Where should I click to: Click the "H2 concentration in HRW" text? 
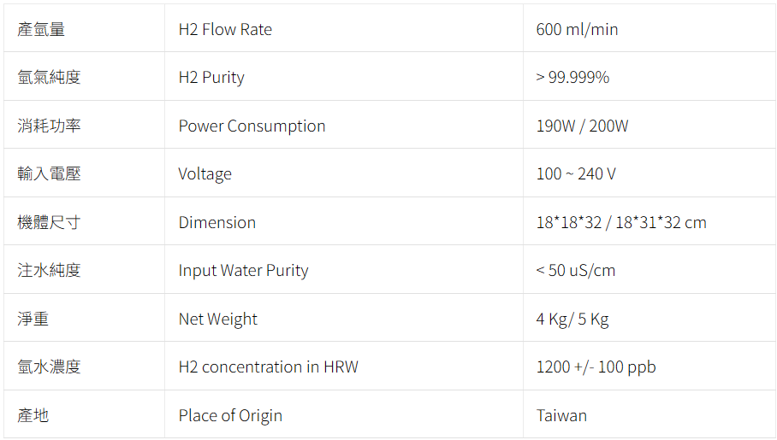pyautogui.click(x=268, y=367)
